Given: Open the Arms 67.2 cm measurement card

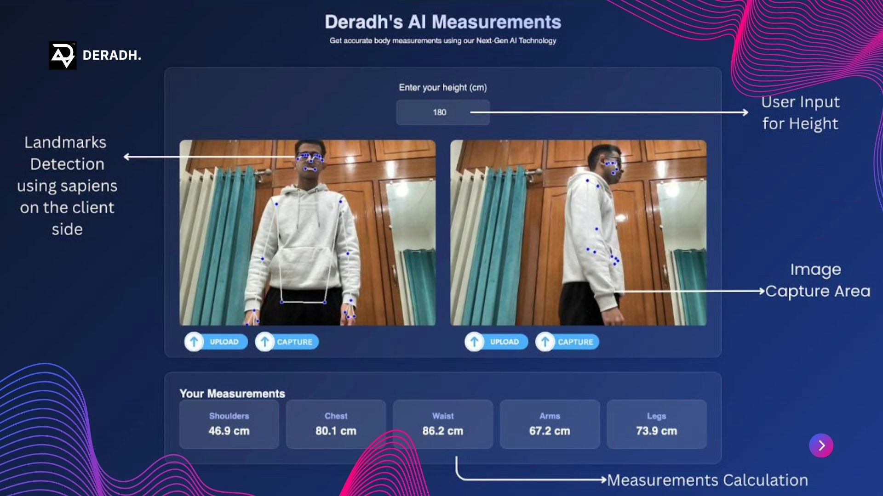Looking at the screenshot, I should click(550, 424).
